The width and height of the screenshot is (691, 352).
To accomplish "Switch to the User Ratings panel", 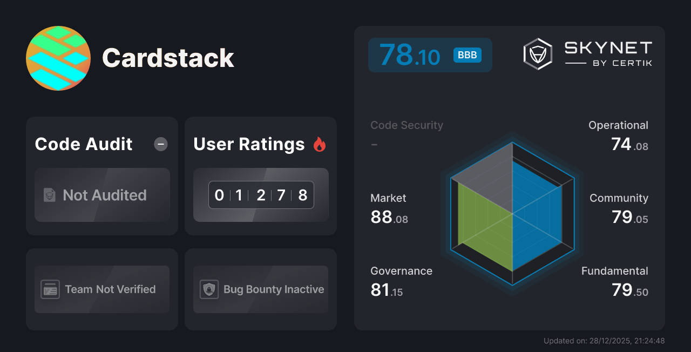I will pos(248,144).
